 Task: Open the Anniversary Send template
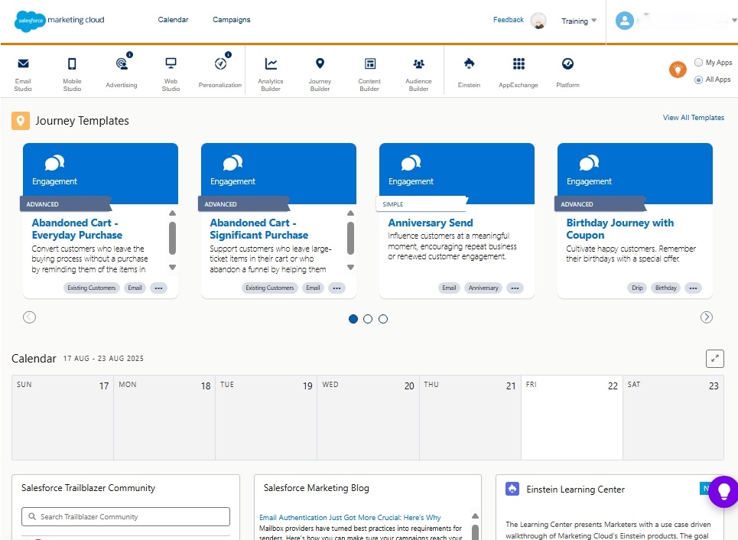click(x=431, y=223)
